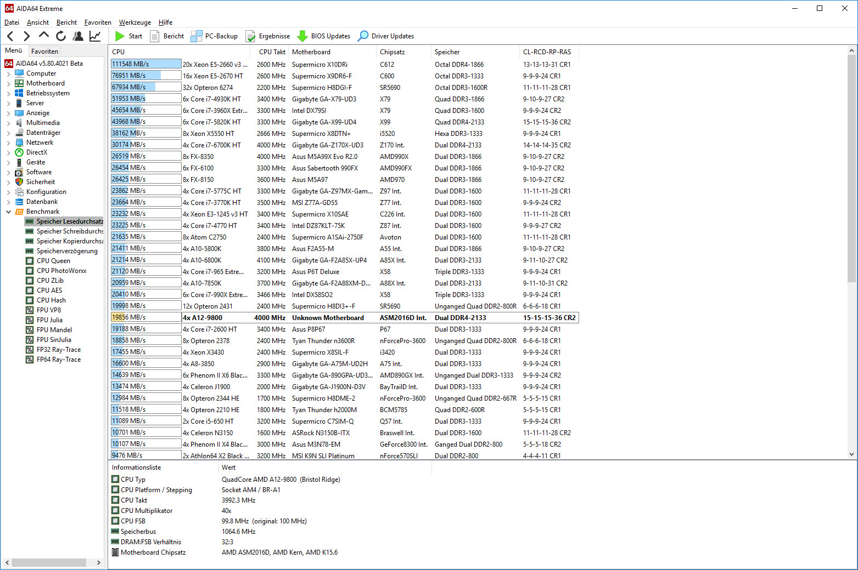
Task: Click the Refresh icon in toolbar
Action: click(61, 36)
